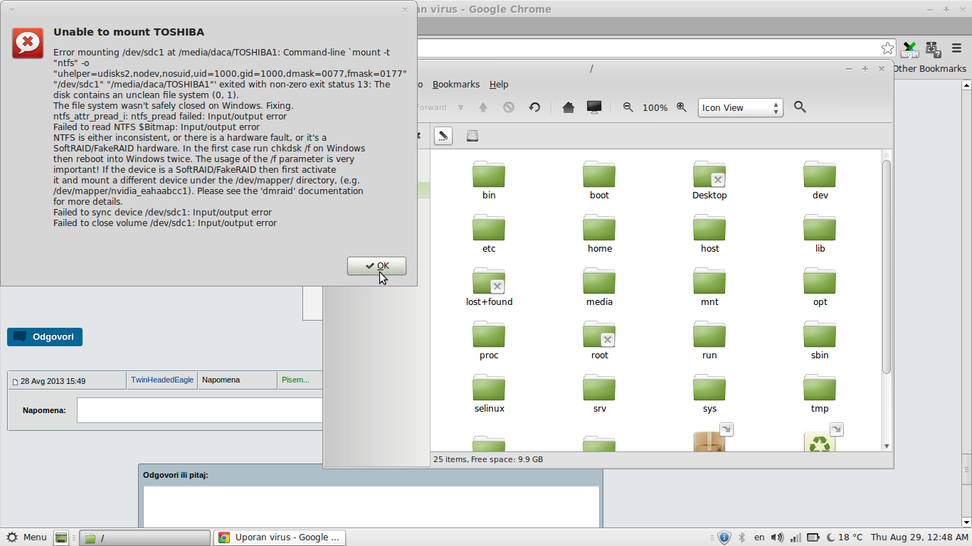
Task: Select the sbin folder
Action: (820, 341)
